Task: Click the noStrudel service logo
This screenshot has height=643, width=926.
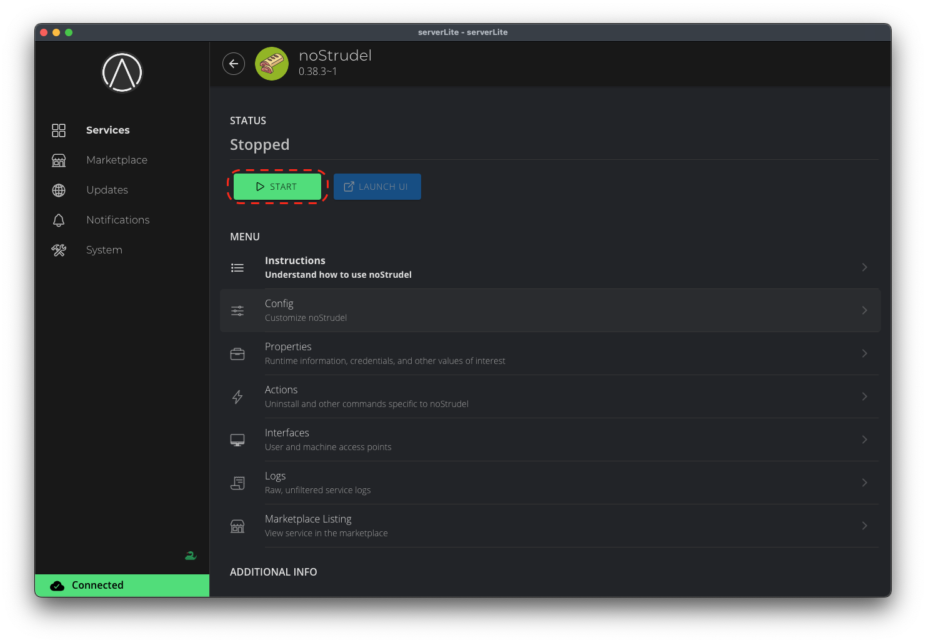Action: (272, 64)
